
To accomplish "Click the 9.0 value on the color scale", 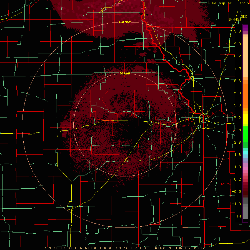I will click(237, 44).
